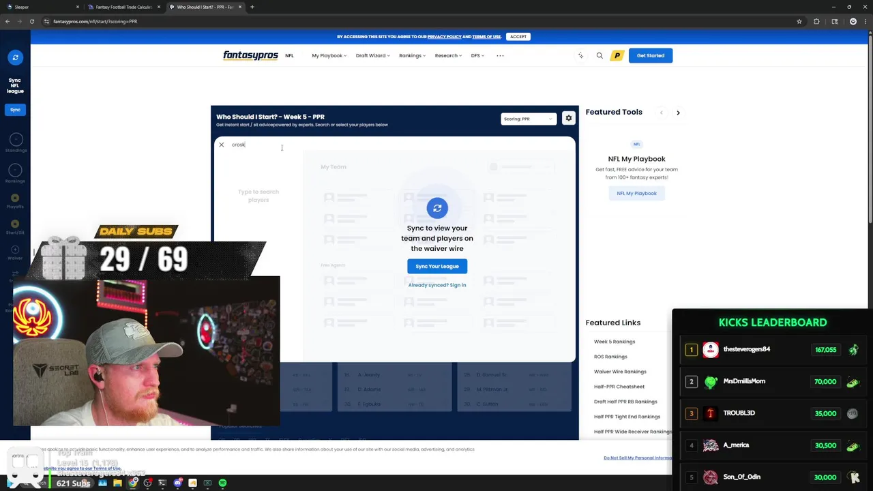Click the blue sync circle icon in the sidebar
This screenshot has width=873, height=491.
(x=15, y=57)
